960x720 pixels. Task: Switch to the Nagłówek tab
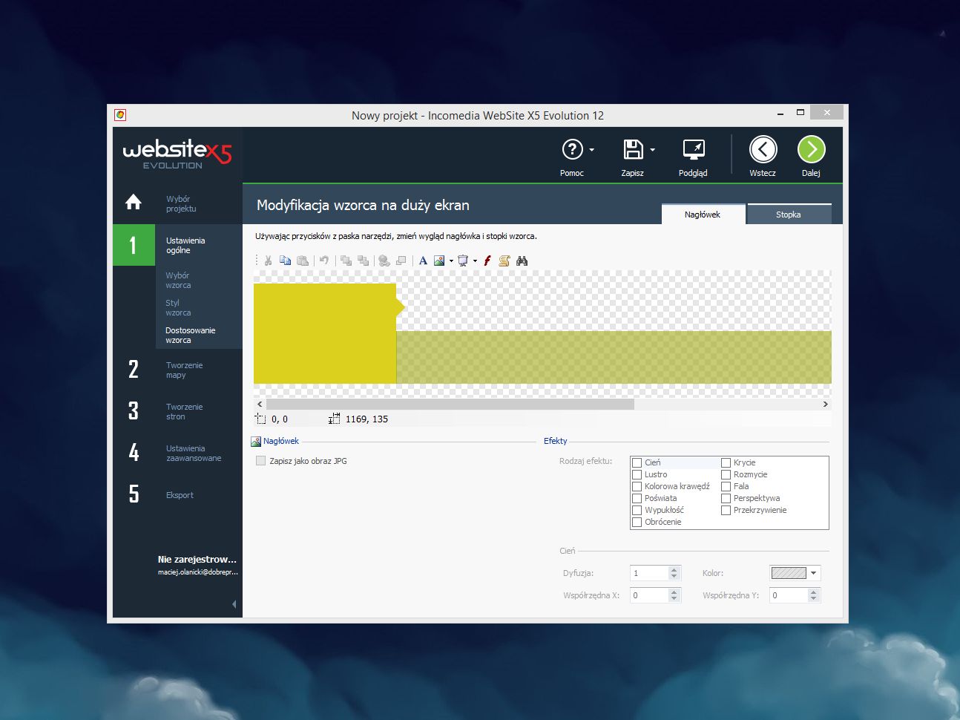tap(703, 215)
